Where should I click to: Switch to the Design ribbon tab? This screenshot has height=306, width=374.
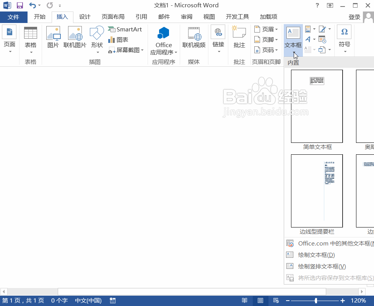pyautogui.click(x=85, y=17)
